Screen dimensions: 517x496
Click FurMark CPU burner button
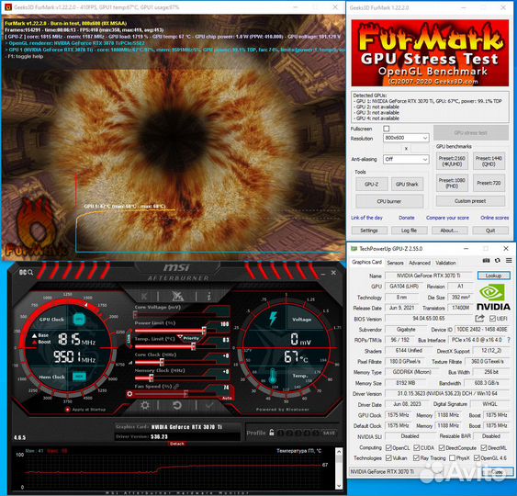tap(389, 201)
